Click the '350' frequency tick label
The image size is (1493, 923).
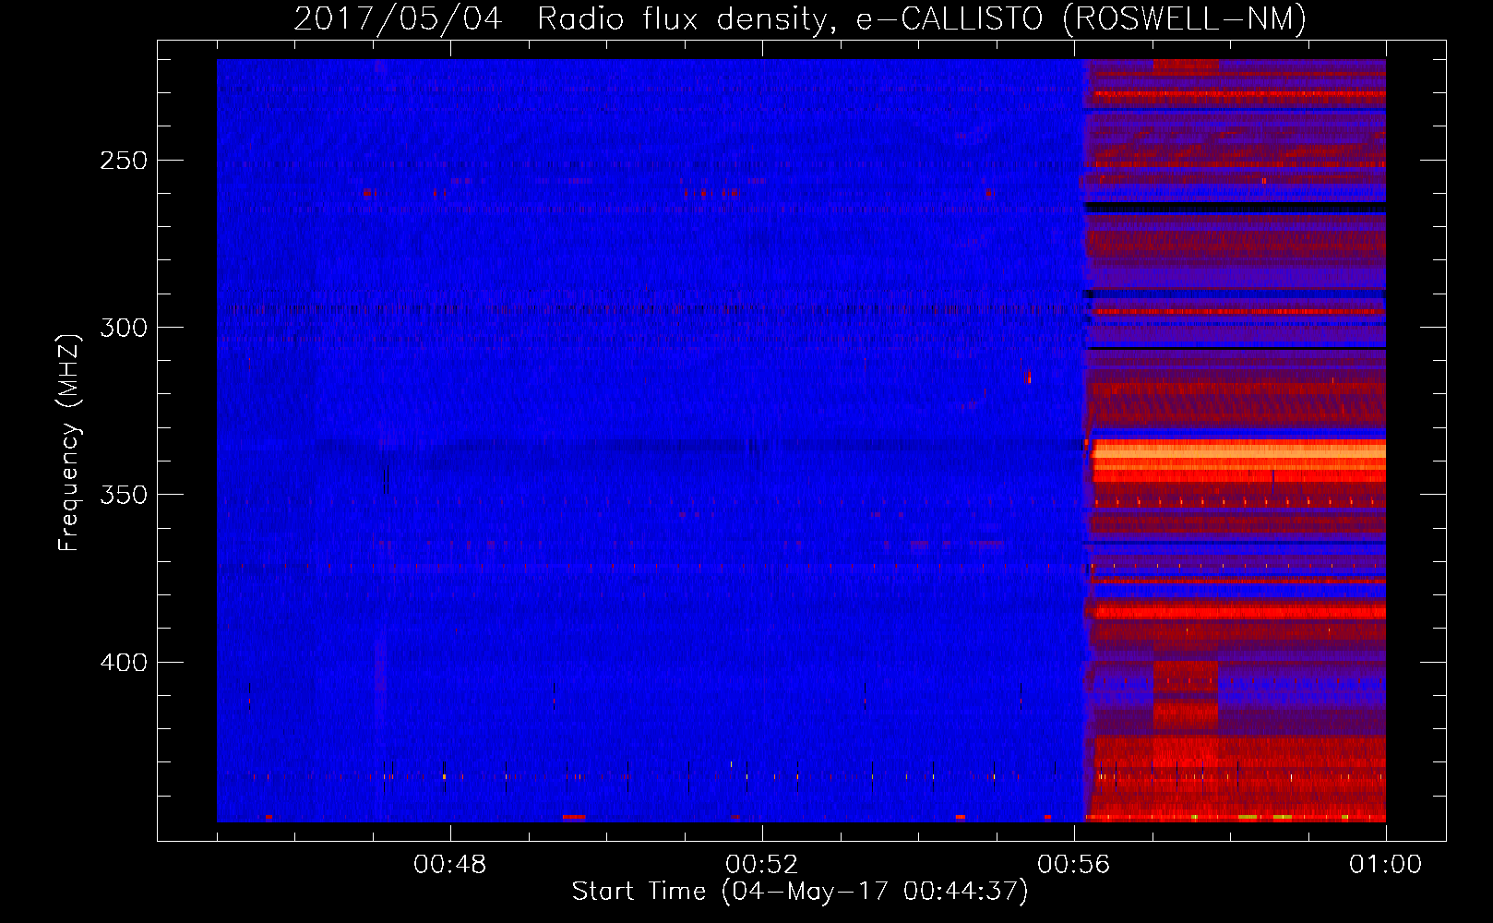tap(124, 495)
